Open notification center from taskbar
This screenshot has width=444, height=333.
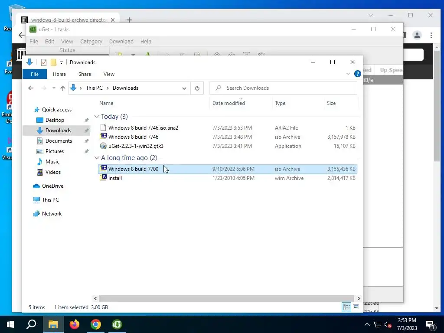pyautogui.click(x=431, y=325)
